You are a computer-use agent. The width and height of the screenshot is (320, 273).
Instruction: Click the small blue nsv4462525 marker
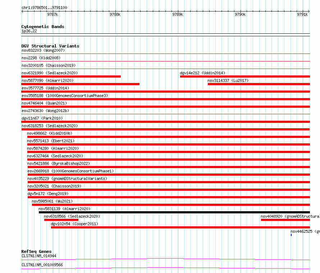pyautogui.click(x=291, y=235)
